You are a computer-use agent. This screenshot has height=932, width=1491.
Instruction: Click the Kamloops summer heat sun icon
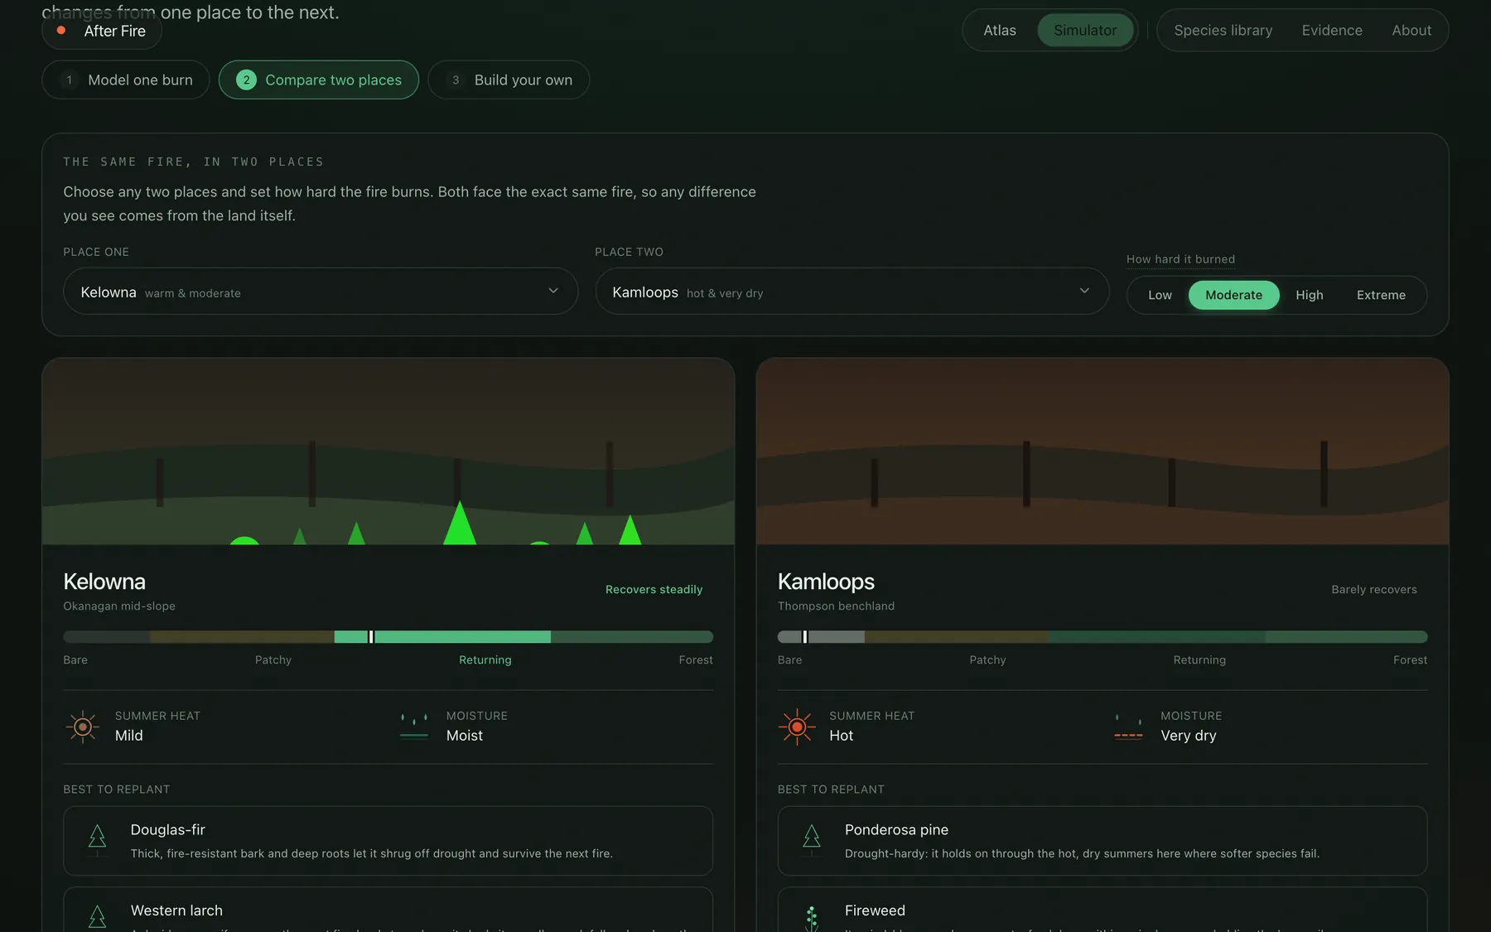click(x=797, y=727)
